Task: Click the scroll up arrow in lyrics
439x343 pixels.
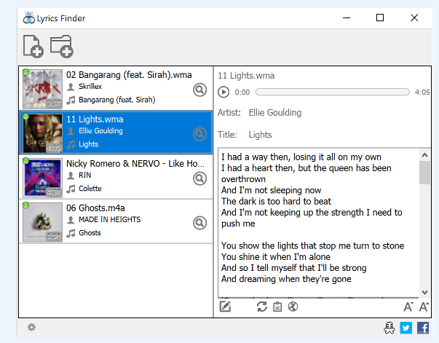Action: [x=424, y=155]
